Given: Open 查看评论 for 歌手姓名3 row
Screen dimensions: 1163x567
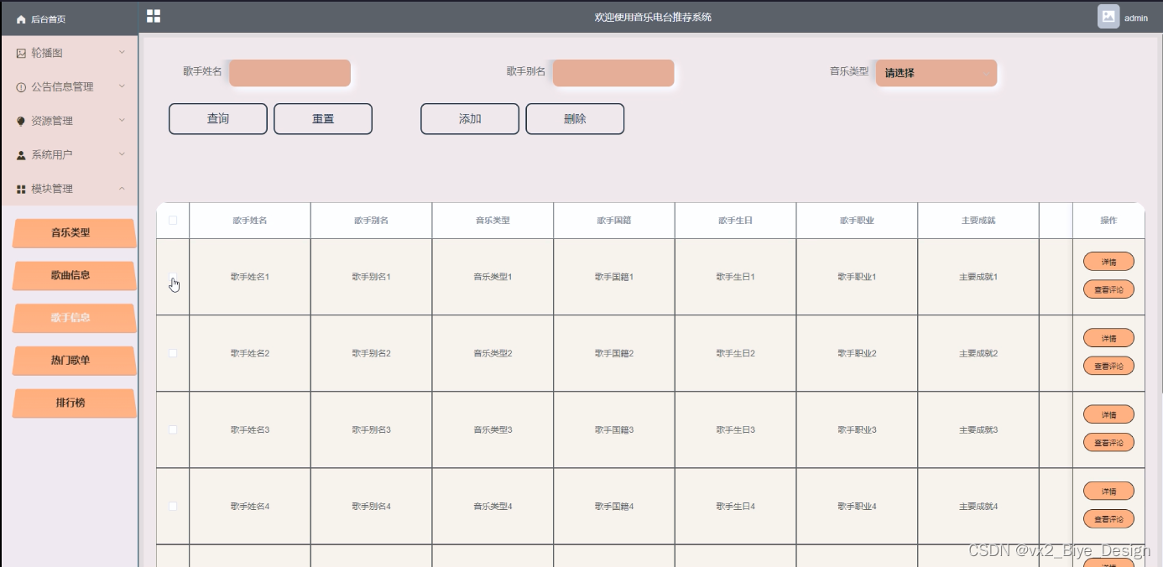Looking at the screenshot, I should (1108, 442).
